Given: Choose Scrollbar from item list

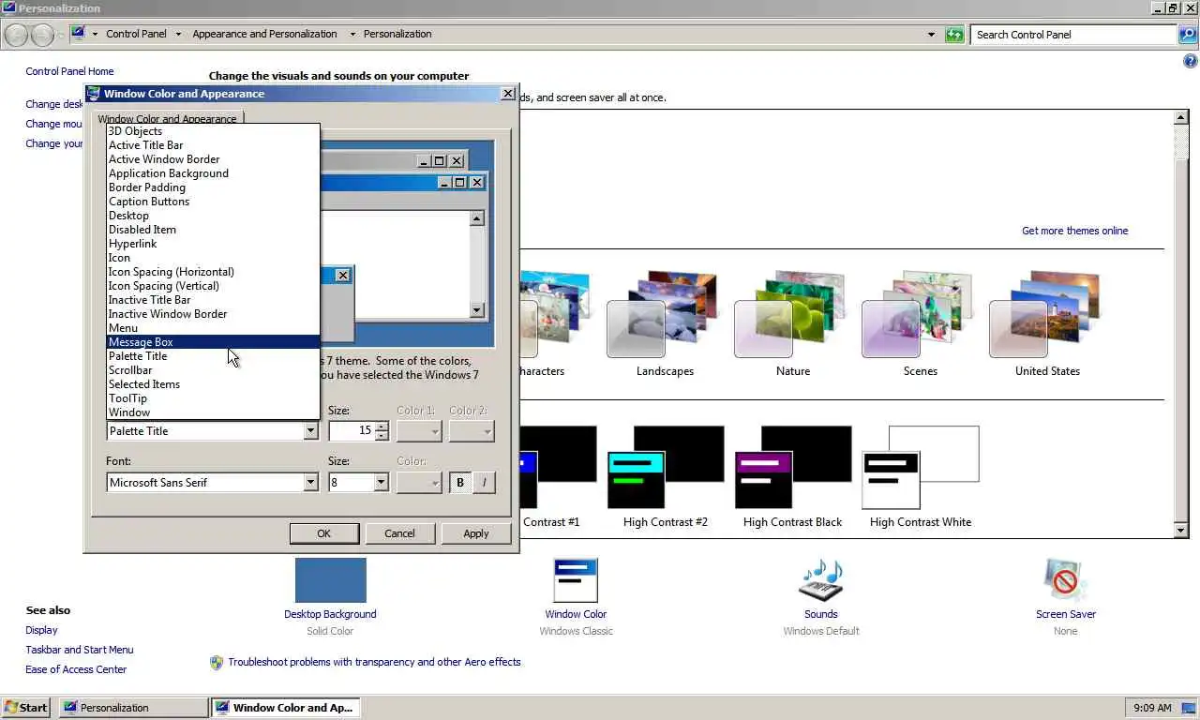Looking at the screenshot, I should coord(214,370).
